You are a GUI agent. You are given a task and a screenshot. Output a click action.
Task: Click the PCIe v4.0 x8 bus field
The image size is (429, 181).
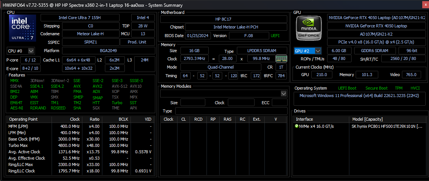pos(376,42)
